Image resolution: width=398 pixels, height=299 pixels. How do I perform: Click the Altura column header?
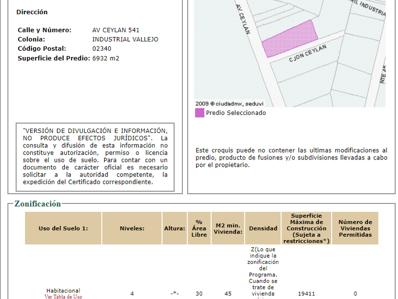(174, 228)
